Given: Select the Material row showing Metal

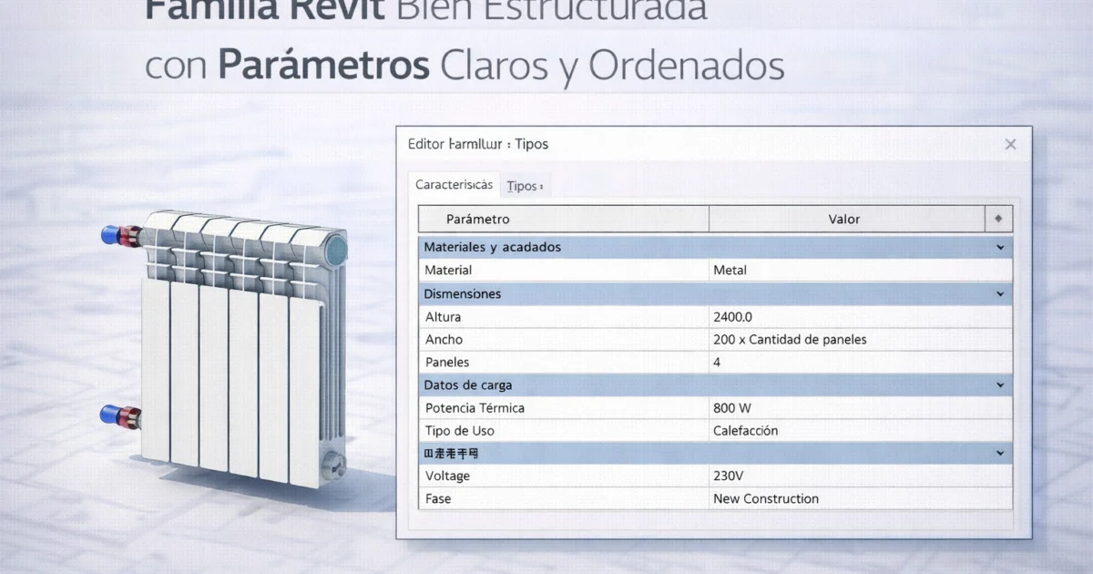Looking at the screenshot, I should pos(729,271).
